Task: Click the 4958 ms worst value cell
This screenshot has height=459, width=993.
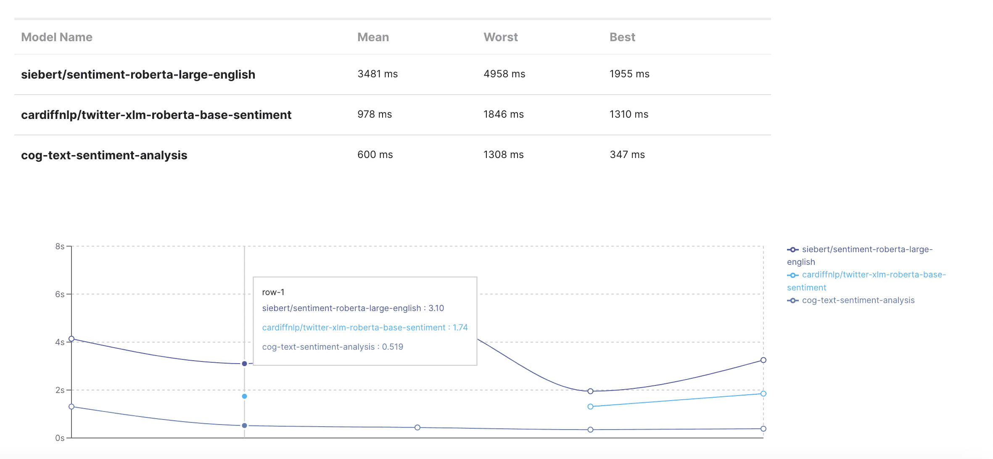Action: point(504,74)
